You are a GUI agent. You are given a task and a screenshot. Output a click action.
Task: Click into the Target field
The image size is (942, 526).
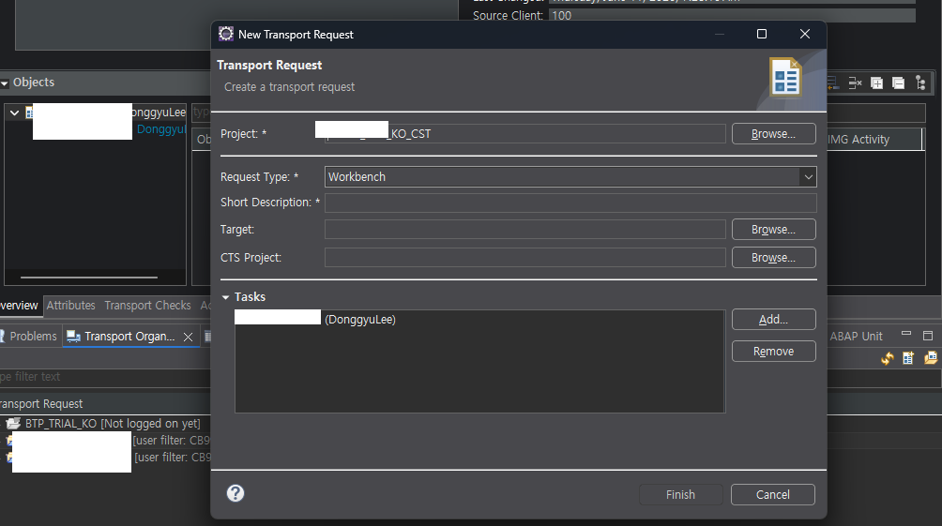[525, 230]
